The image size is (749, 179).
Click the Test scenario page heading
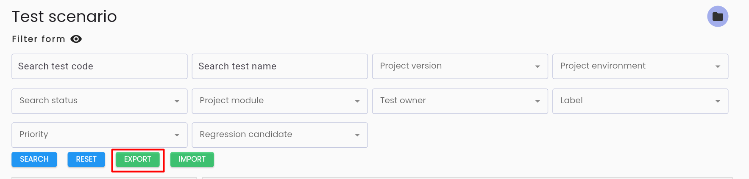(x=64, y=17)
